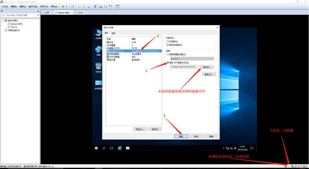The image size is (309, 169).
Task: Open the library search filter dropdown arrow
Action: (38, 15)
